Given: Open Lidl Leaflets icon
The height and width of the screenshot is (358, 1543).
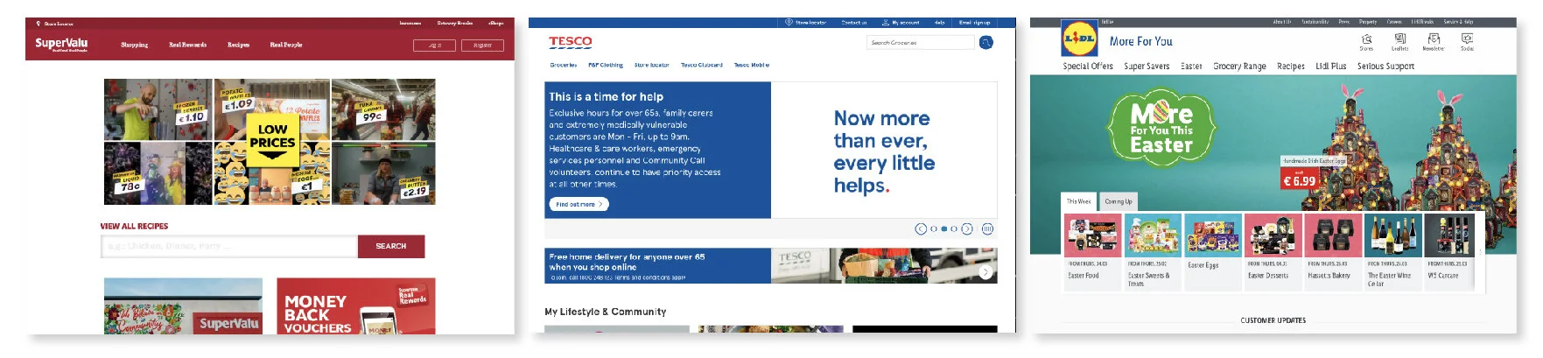Looking at the screenshot, I should (1399, 39).
